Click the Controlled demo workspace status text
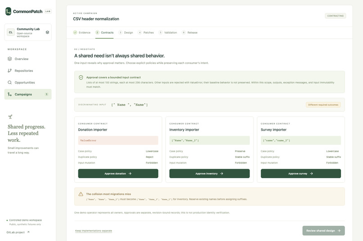The height and width of the screenshot is (241, 363). pos(26,220)
